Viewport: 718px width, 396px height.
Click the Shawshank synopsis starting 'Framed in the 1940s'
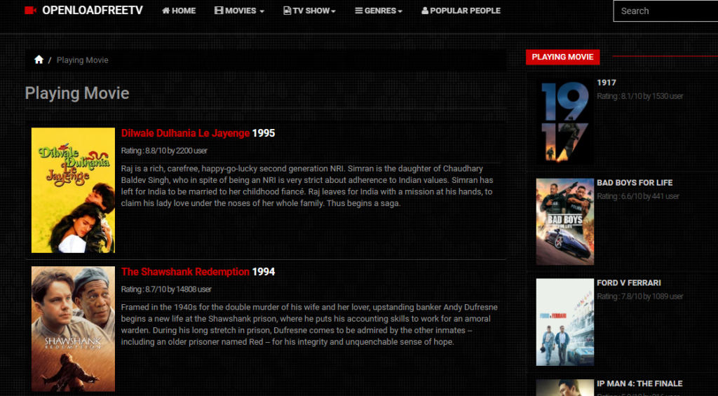(309, 325)
